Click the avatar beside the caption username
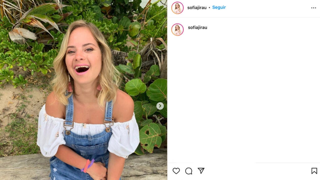Viewport: 320px width, 180px height. click(177, 29)
